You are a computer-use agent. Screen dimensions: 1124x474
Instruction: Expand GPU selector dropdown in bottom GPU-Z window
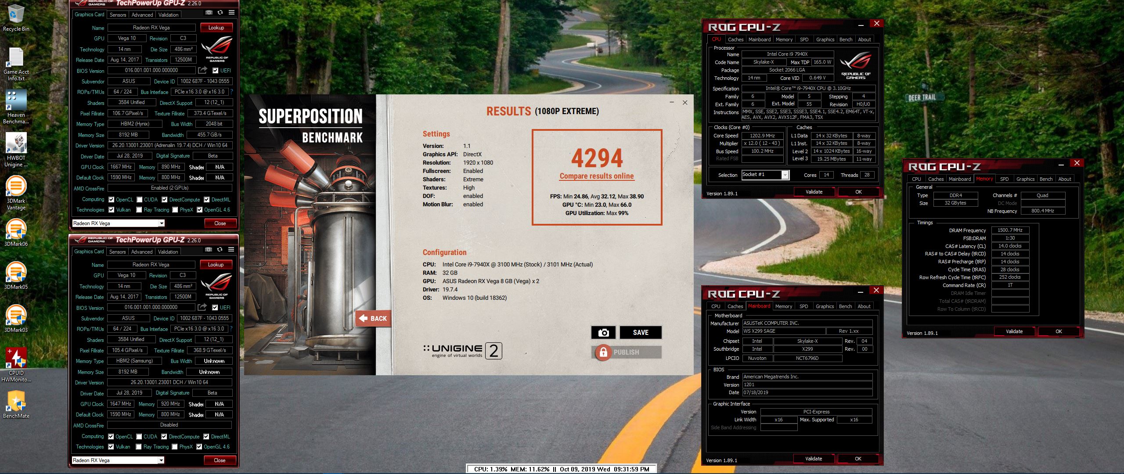click(161, 460)
